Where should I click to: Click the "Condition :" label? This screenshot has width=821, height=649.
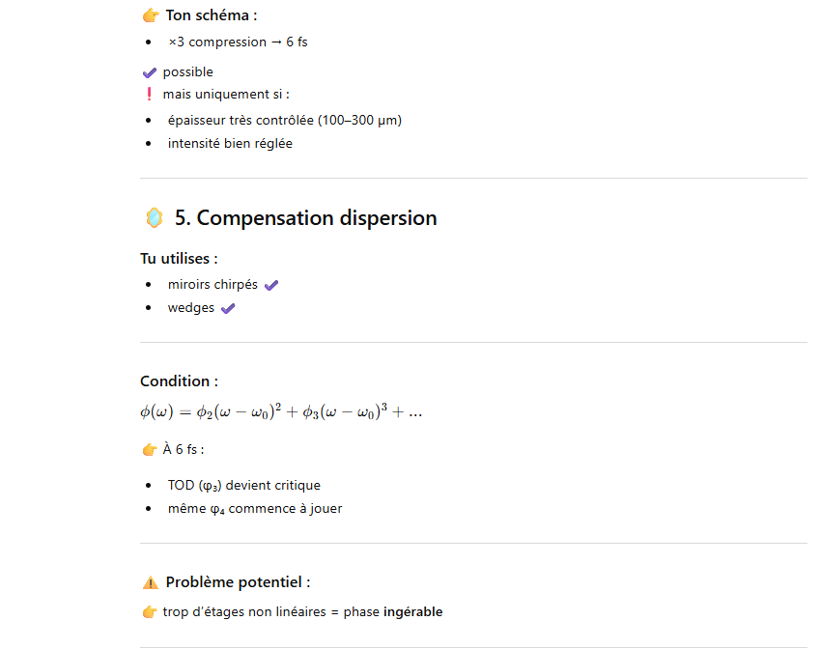(x=179, y=381)
